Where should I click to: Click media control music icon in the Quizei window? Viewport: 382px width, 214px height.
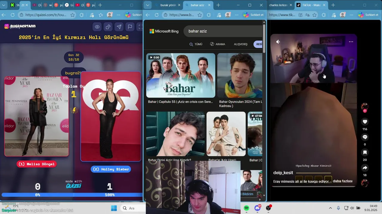point(92,15)
